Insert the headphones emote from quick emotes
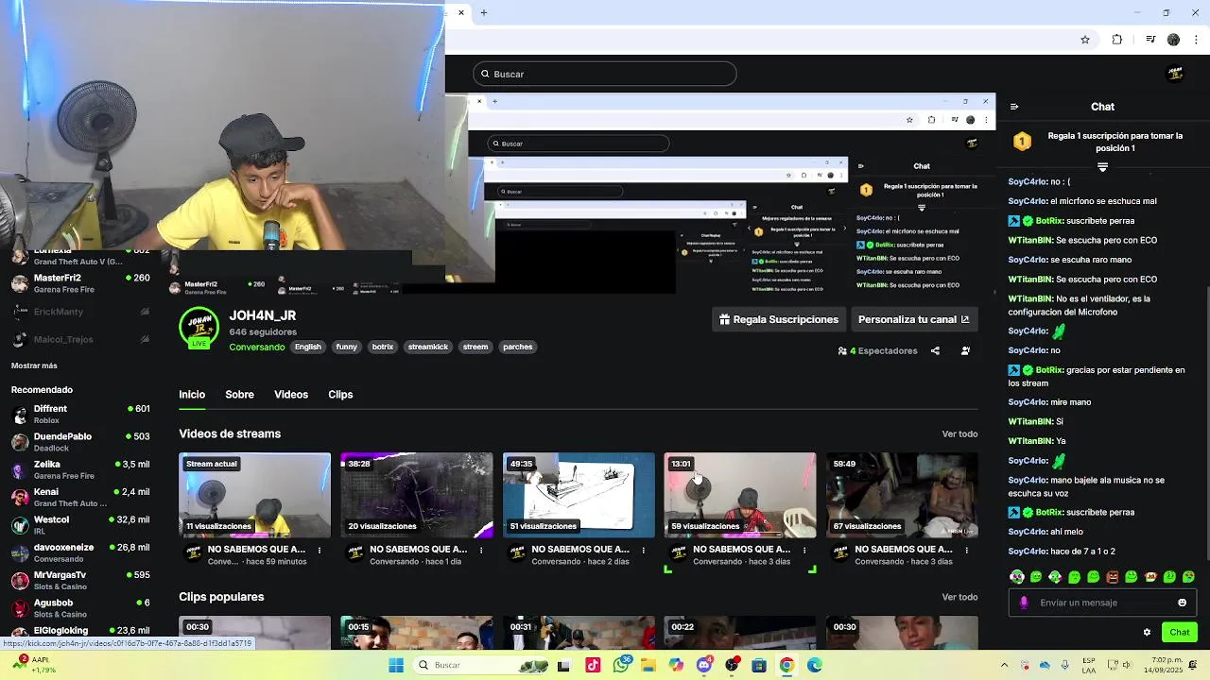Image resolution: width=1210 pixels, height=680 pixels. tap(1017, 576)
